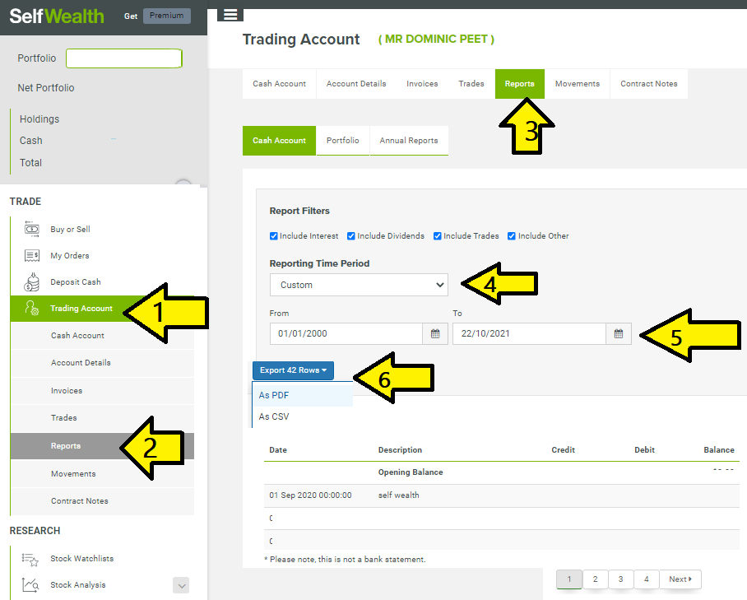Click the Premium button

tap(167, 16)
